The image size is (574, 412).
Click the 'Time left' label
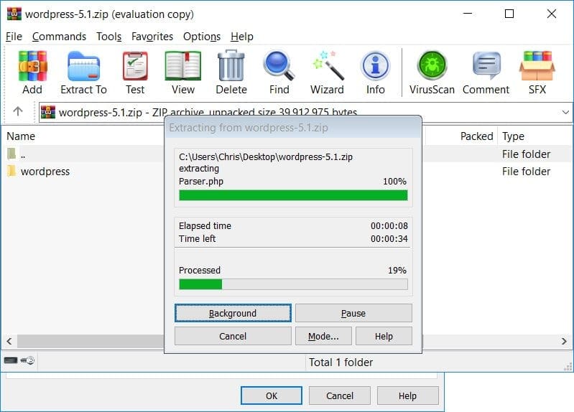pos(197,238)
